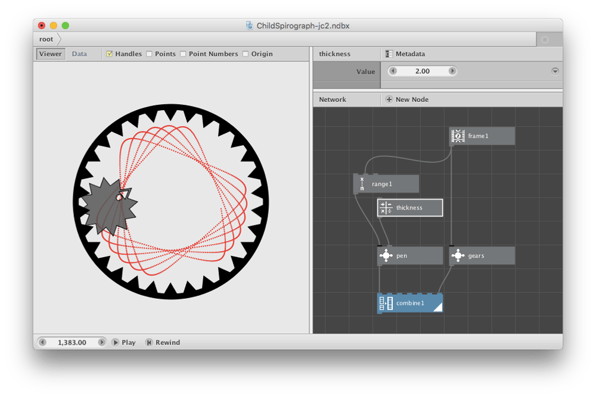Image resolution: width=596 pixels, height=397 pixels.
Task: Click the window title ChildSpirograph-jc2.ndbx
Action: point(303,26)
